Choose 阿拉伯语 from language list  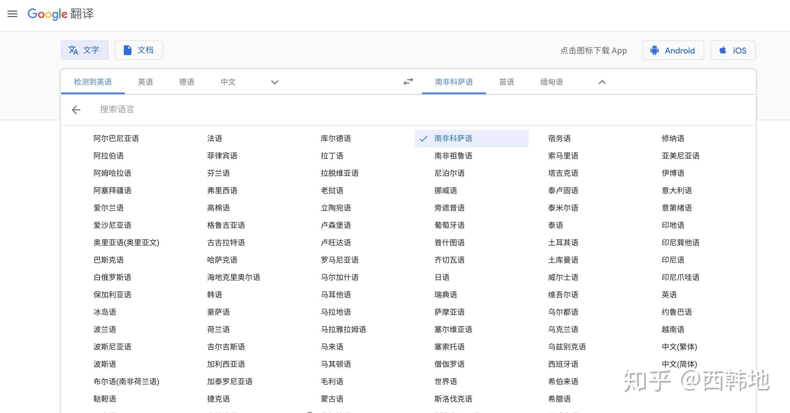(x=109, y=156)
